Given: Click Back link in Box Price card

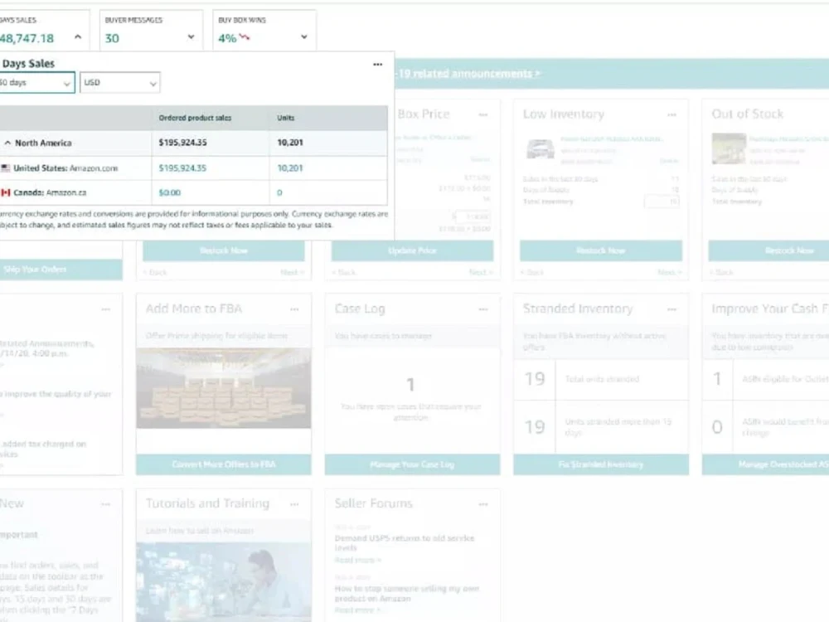Looking at the screenshot, I should 344,272.
